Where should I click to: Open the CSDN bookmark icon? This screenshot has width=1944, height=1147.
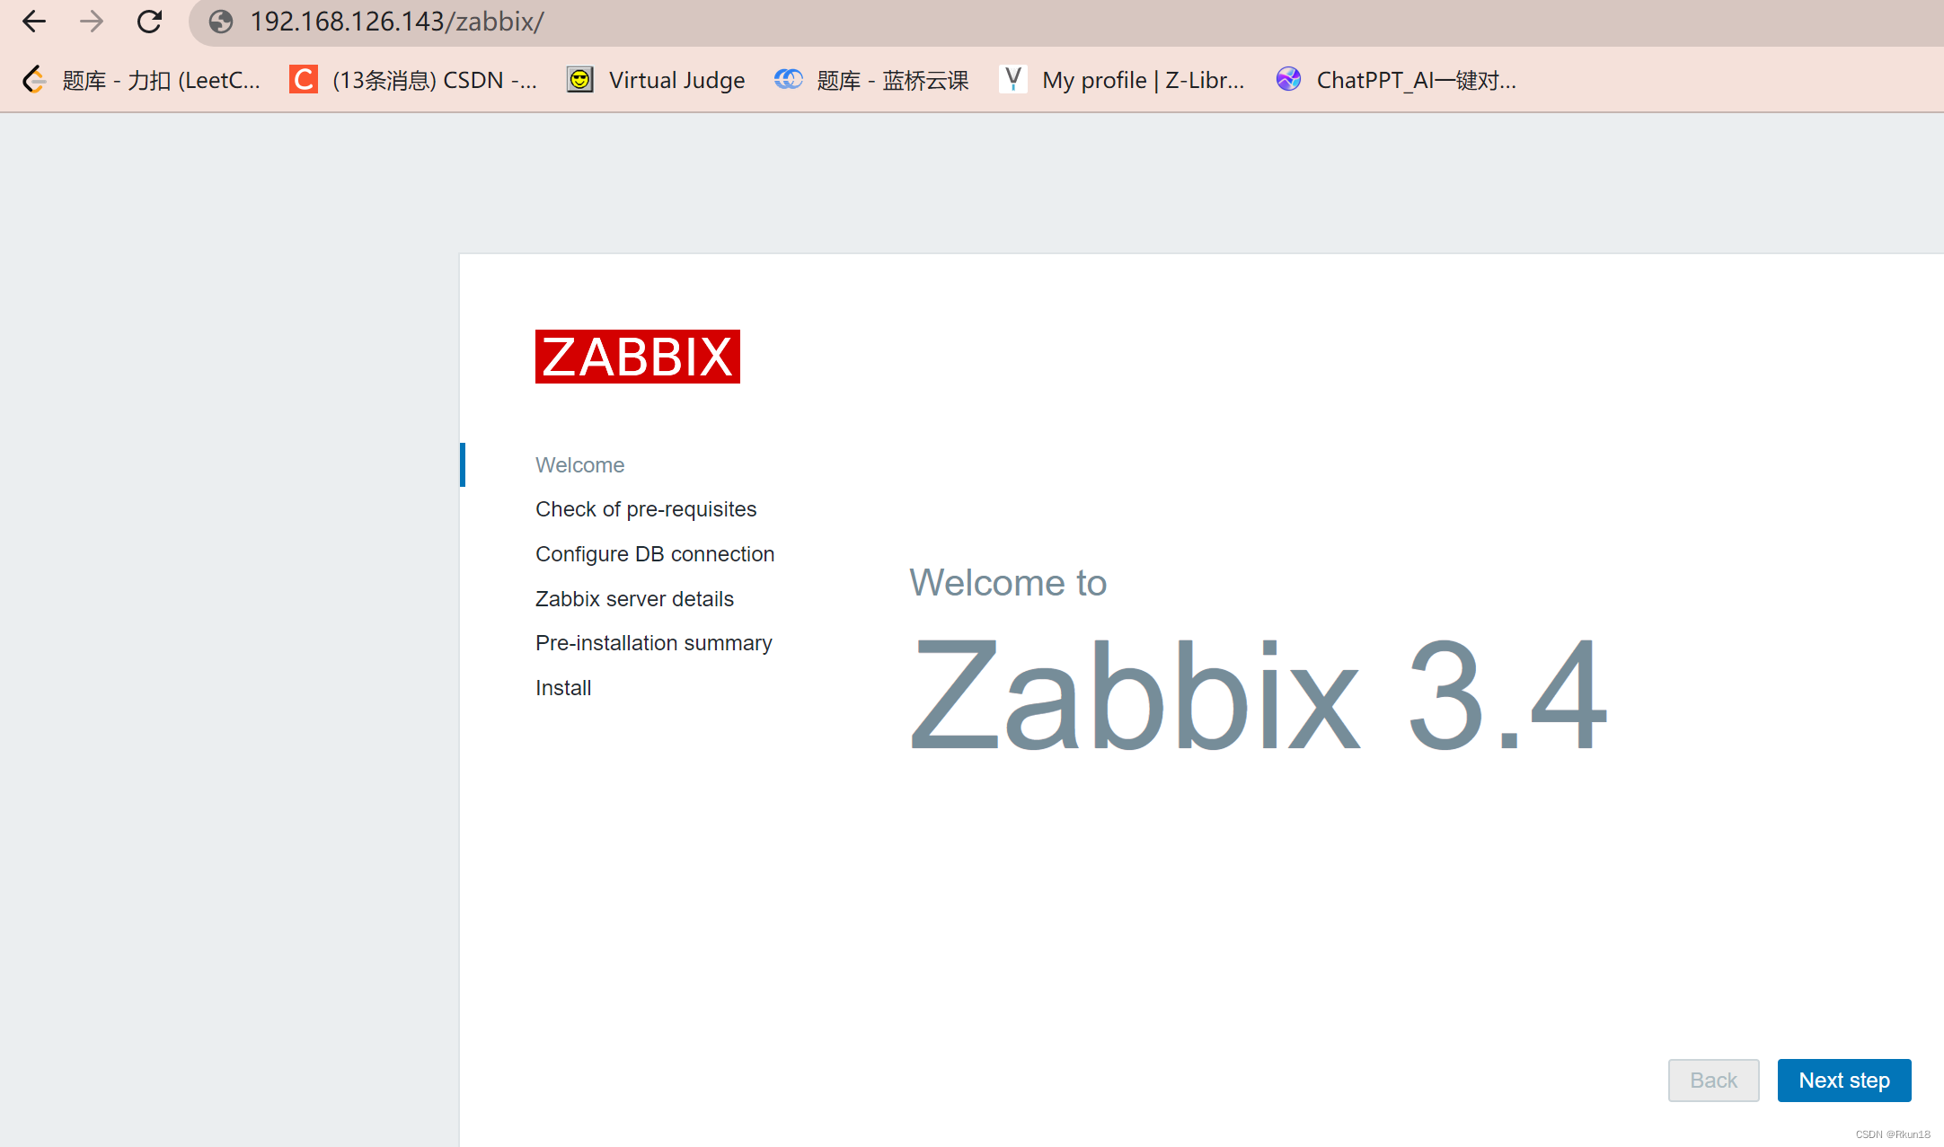pyautogui.click(x=304, y=80)
